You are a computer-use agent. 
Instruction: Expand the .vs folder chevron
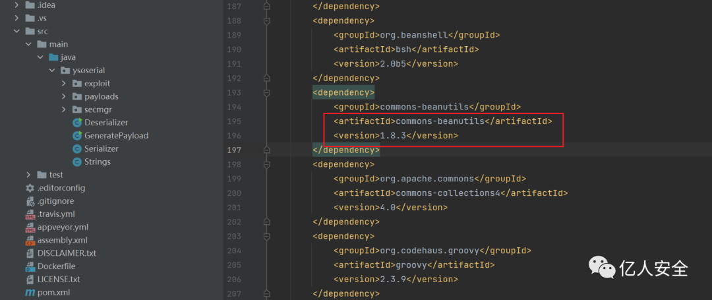[x=16, y=18]
